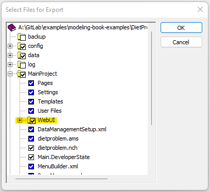
Task: Select the DataManagementSetup.xml file name
Action: [72, 129]
